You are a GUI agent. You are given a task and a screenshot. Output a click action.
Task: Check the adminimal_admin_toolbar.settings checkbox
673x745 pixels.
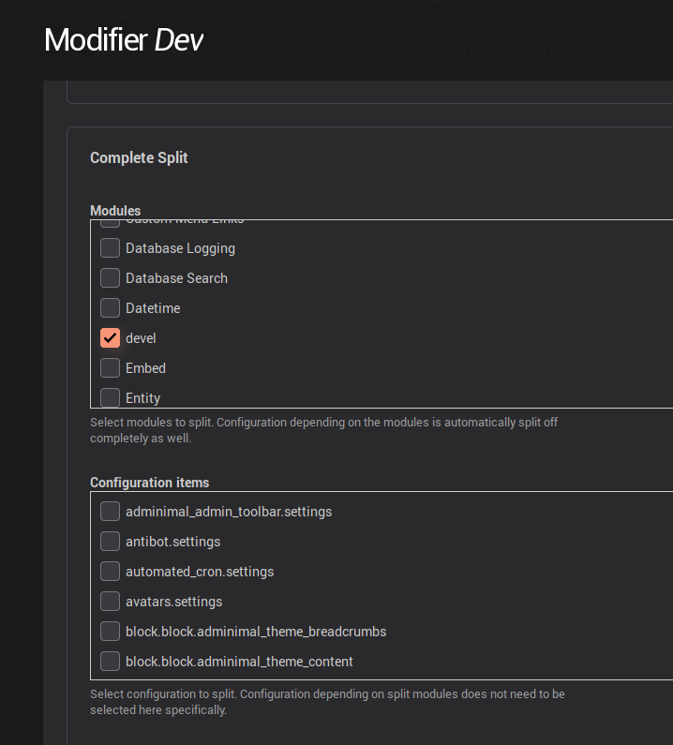point(110,512)
